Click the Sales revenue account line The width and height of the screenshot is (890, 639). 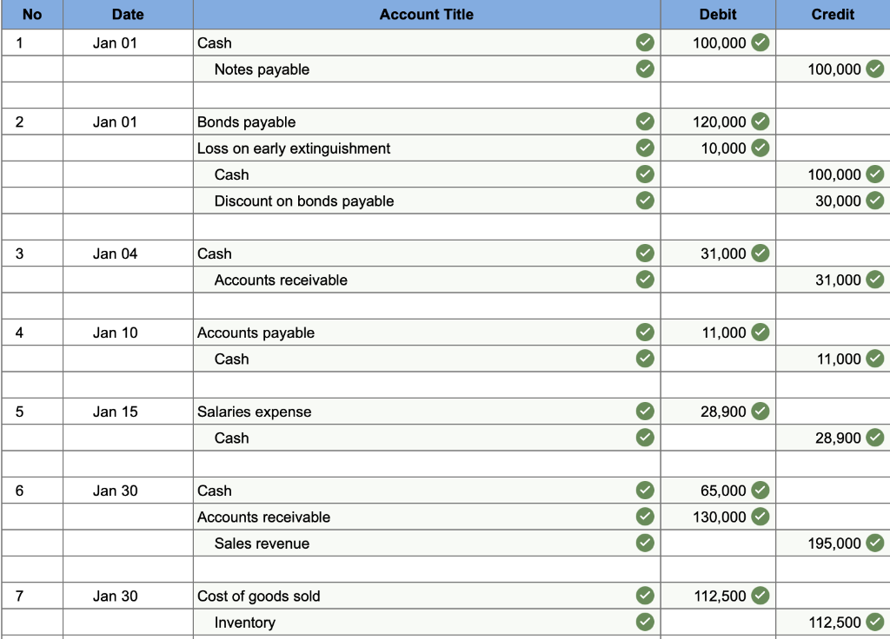pos(265,543)
